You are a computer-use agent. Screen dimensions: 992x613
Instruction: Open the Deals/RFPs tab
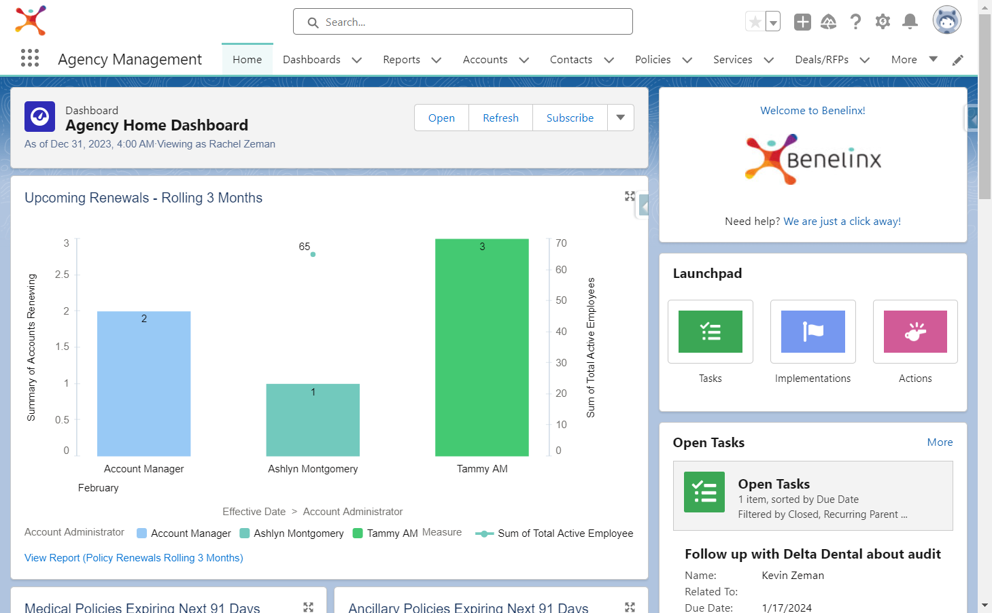pos(822,60)
